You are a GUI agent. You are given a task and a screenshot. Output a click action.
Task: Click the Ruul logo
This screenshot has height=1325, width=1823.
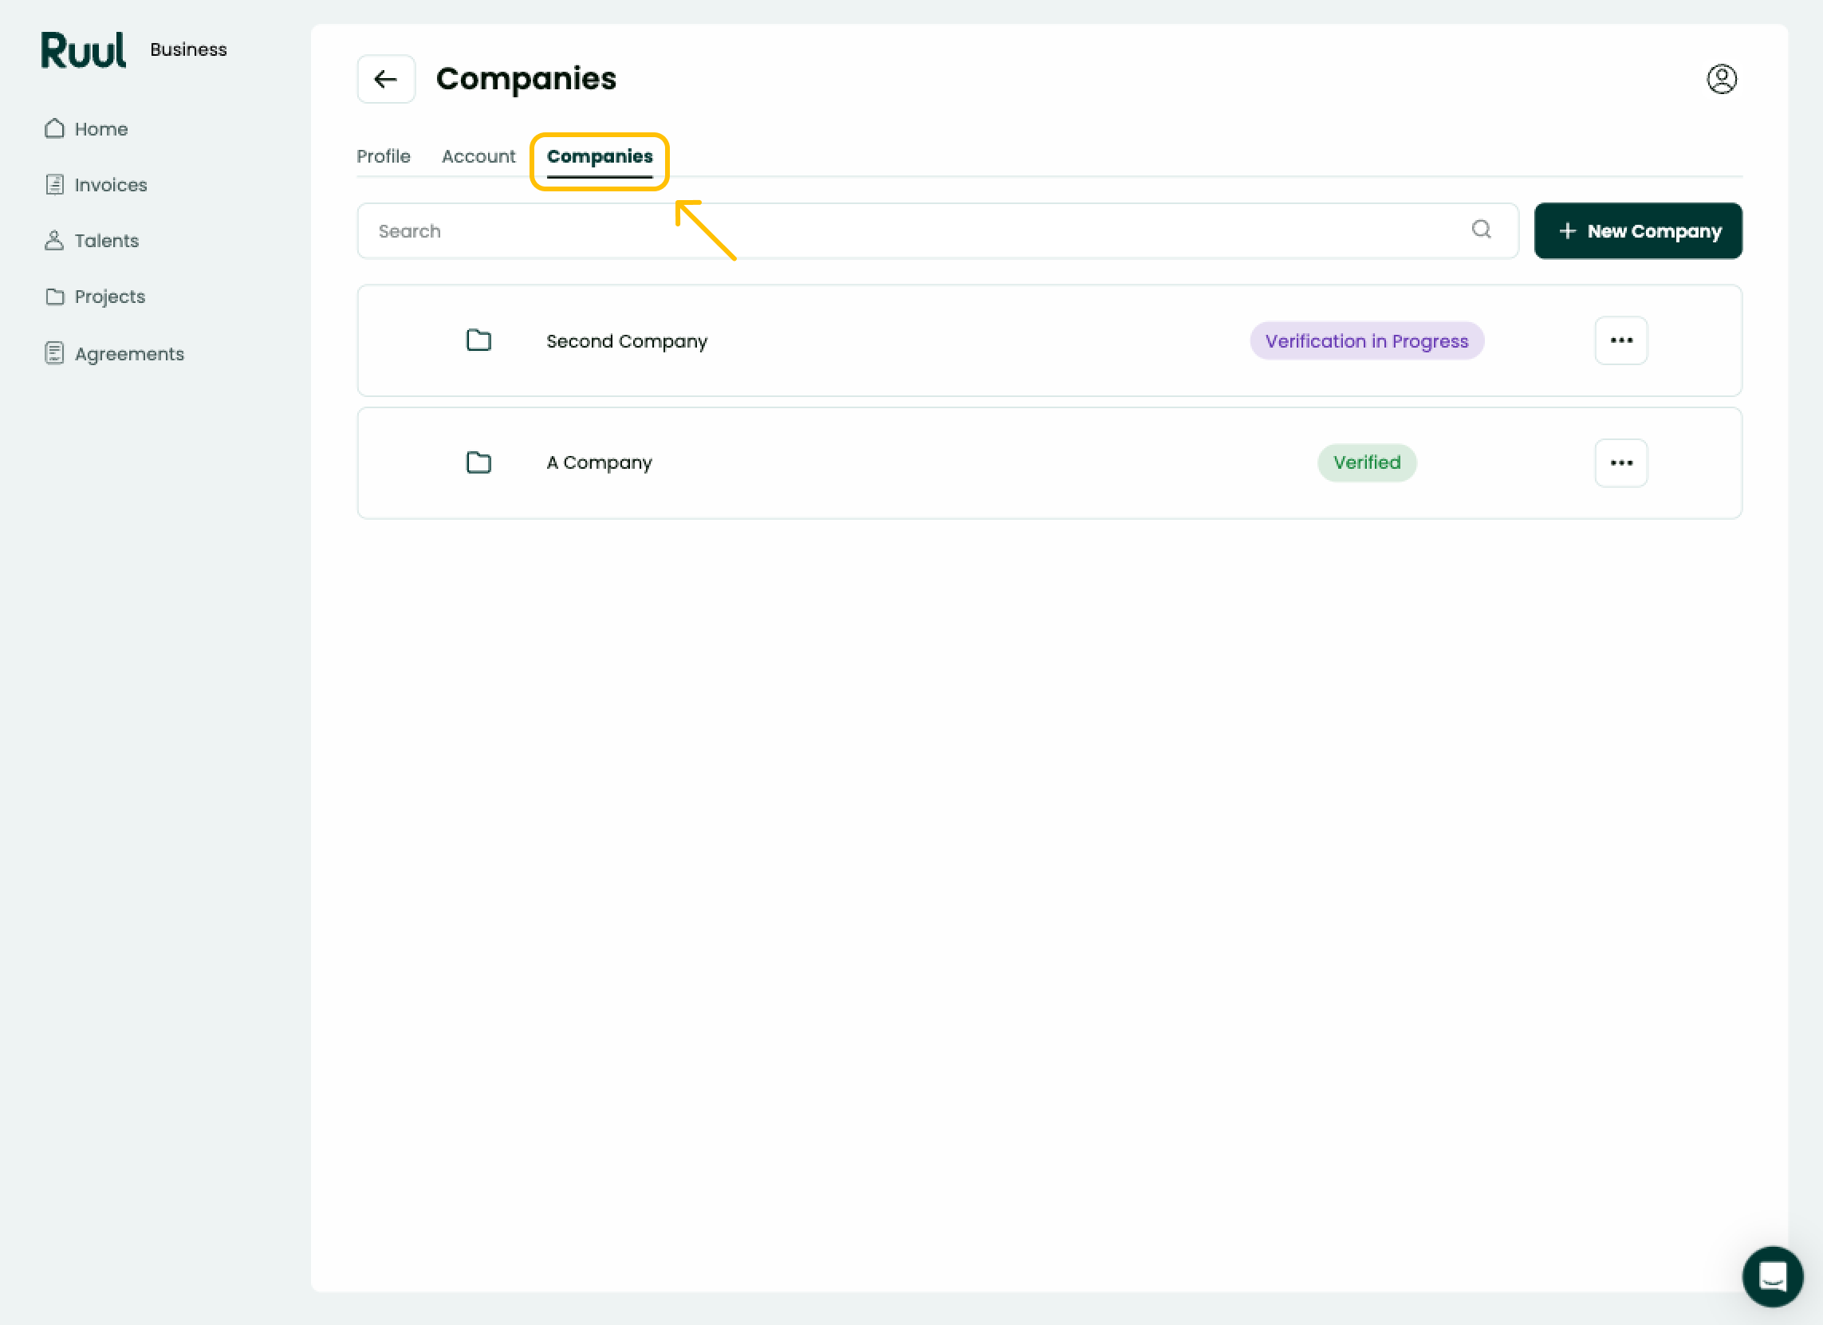pyautogui.click(x=84, y=49)
